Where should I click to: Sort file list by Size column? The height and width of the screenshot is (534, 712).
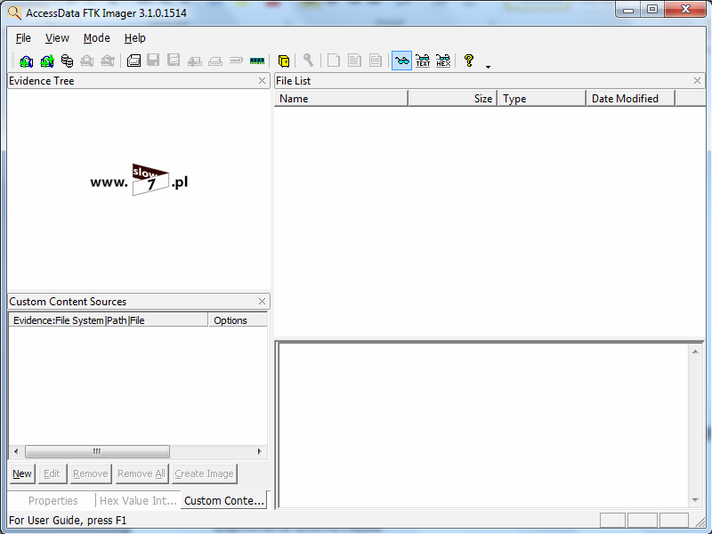(x=453, y=99)
